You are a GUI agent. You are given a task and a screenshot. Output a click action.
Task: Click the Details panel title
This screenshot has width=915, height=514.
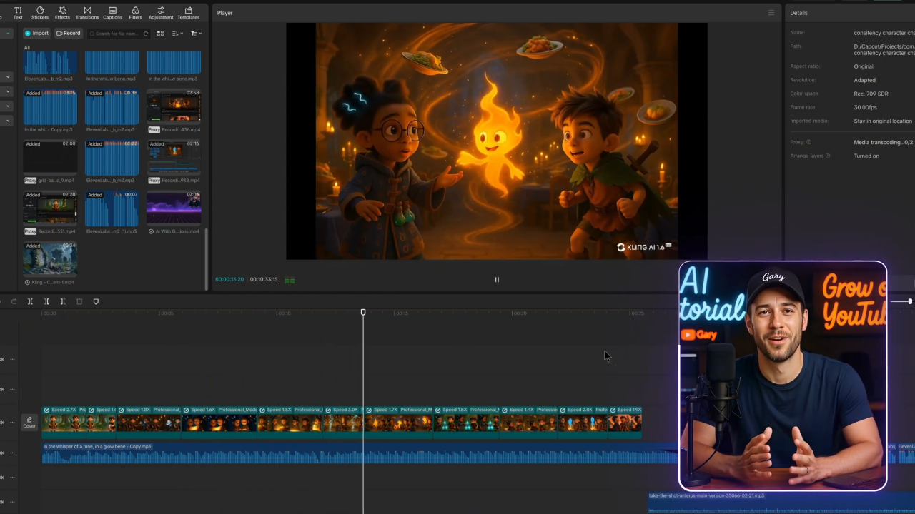click(799, 13)
